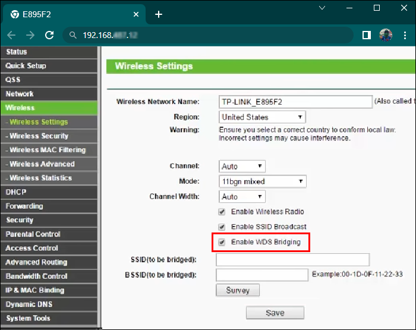Click the browser forward arrow
416x330 pixels.
30,35
